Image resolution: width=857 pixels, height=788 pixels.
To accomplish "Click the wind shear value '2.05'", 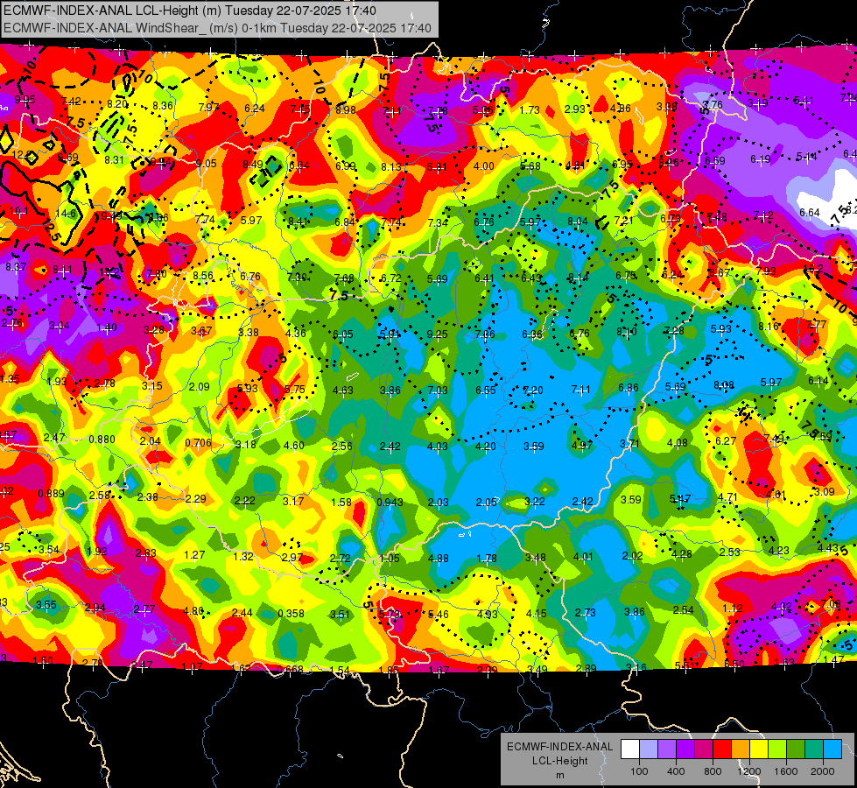I will pyautogui.click(x=487, y=502).
